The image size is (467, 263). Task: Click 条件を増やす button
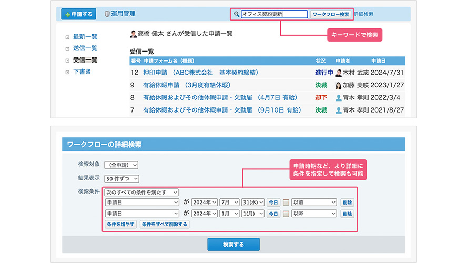tap(120, 224)
